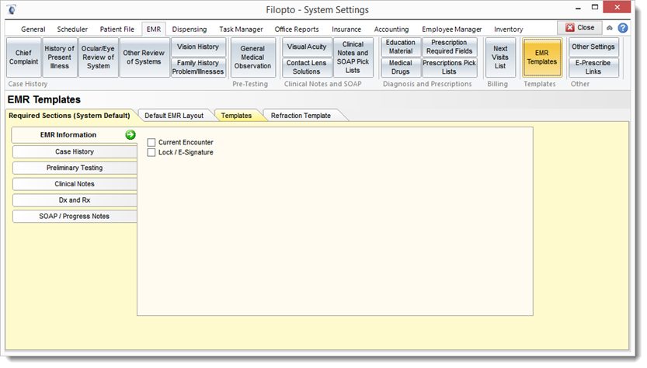Open the Insurance tab
Image resolution: width=647 pixels, height=368 pixels.
click(x=346, y=30)
